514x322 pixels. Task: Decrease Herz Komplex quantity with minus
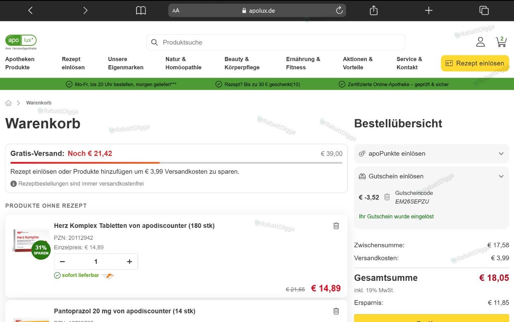tap(62, 261)
